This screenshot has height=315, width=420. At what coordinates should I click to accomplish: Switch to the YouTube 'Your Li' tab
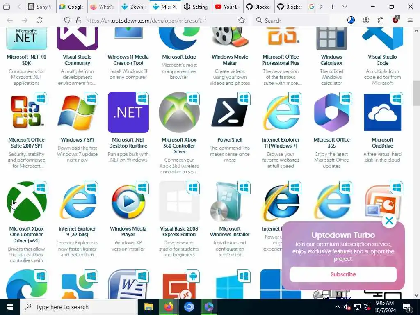point(227,7)
